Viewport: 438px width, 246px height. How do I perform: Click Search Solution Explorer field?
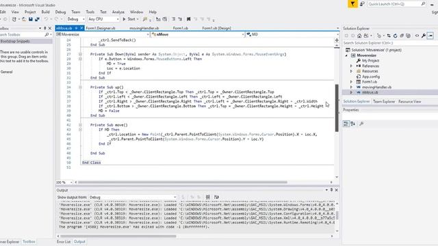click(x=389, y=43)
